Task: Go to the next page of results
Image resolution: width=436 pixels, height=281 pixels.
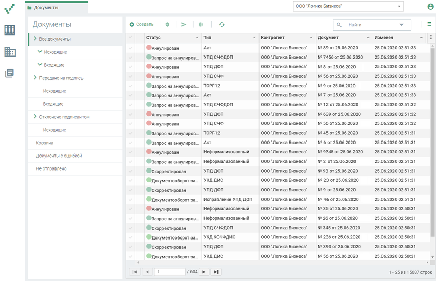Action: tap(204, 272)
